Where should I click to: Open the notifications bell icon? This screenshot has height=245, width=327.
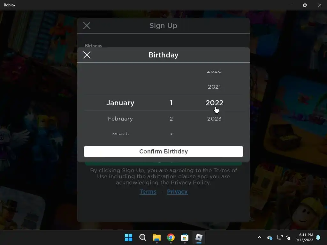(x=318, y=237)
